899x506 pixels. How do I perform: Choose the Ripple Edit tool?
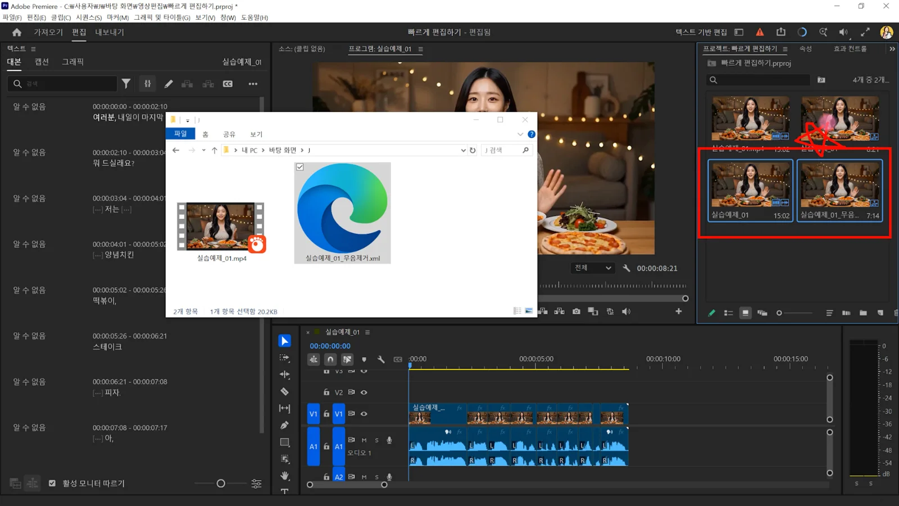click(285, 374)
